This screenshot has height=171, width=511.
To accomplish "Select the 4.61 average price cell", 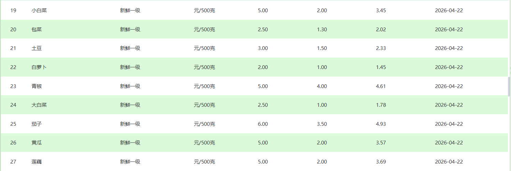I will coord(381,86).
